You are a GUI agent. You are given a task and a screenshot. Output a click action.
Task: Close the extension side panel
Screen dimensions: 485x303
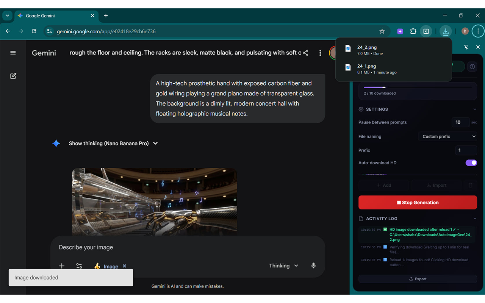[x=478, y=47]
